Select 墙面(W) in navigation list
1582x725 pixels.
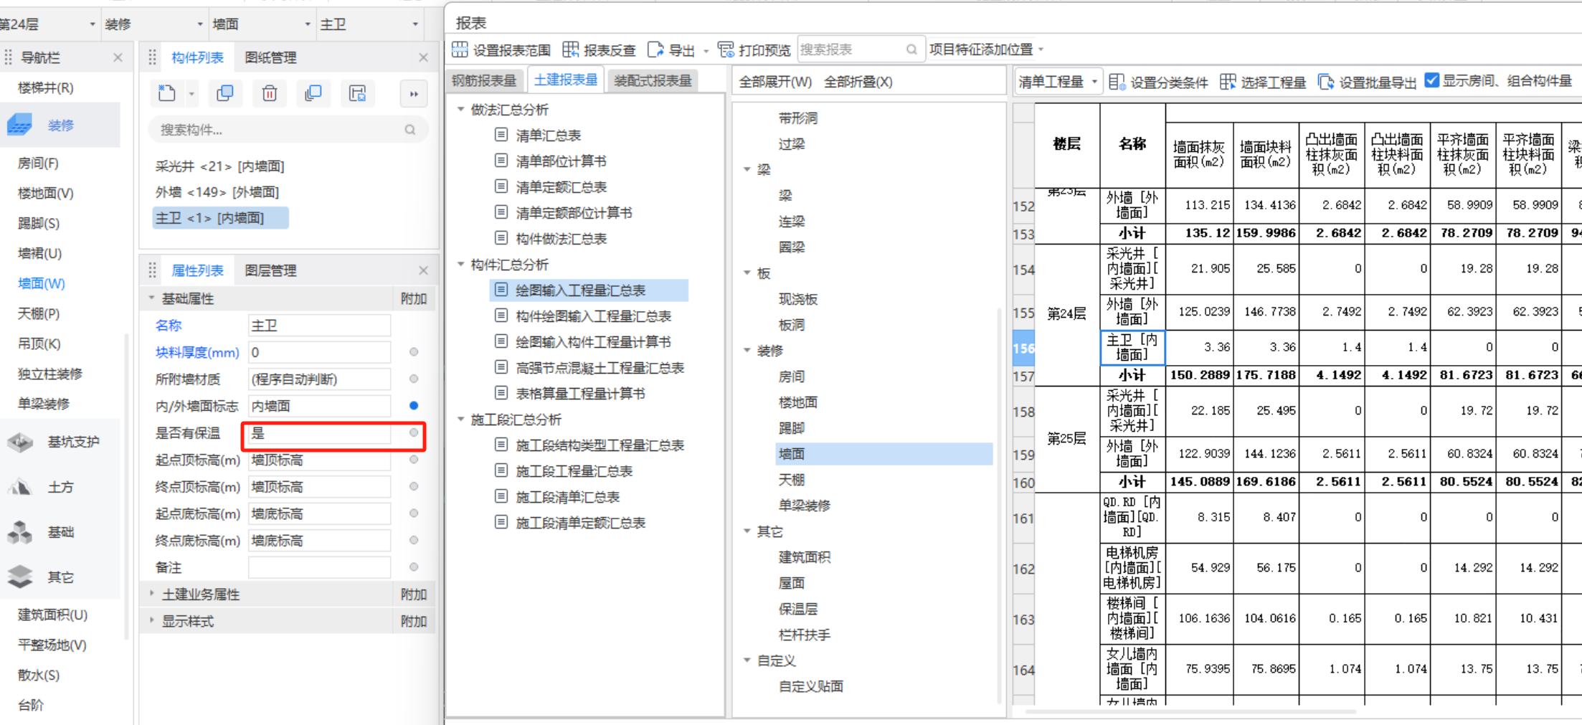[41, 283]
